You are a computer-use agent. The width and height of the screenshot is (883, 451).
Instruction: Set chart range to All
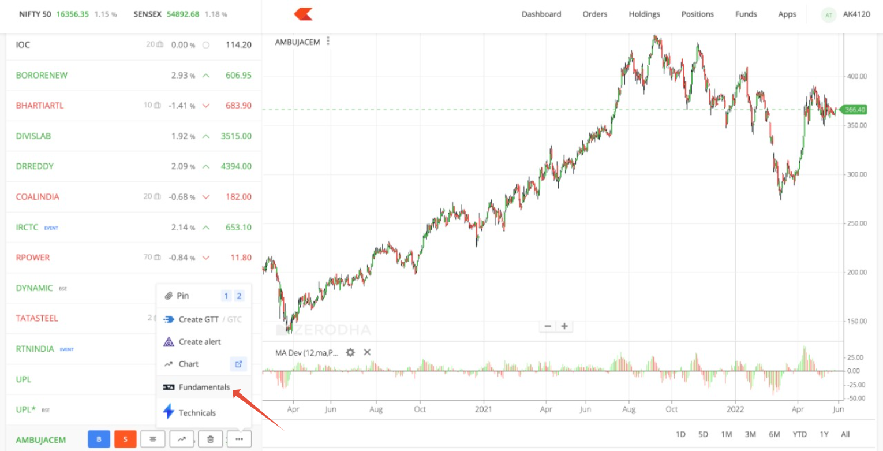(x=845, y=434)
